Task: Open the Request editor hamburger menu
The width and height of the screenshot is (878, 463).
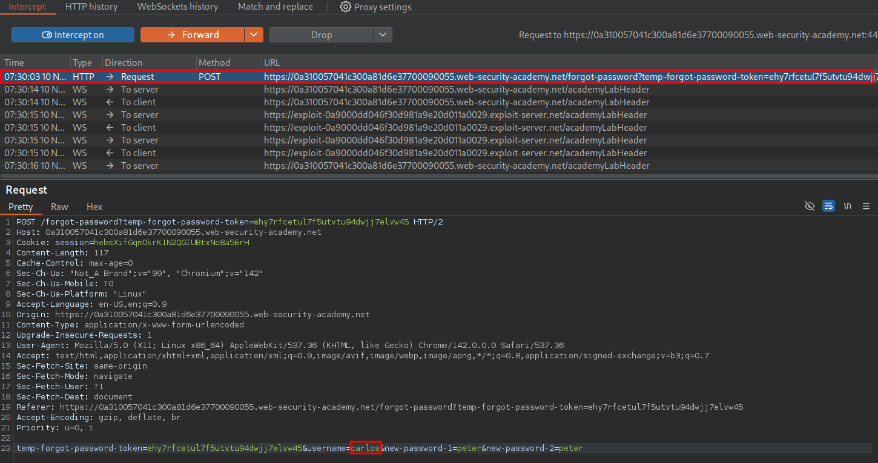Action: click(x=866, y=206)
